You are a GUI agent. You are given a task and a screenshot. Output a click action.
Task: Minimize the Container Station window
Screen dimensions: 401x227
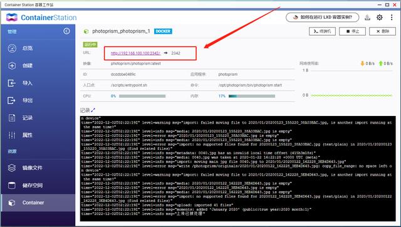coord(380,4)
